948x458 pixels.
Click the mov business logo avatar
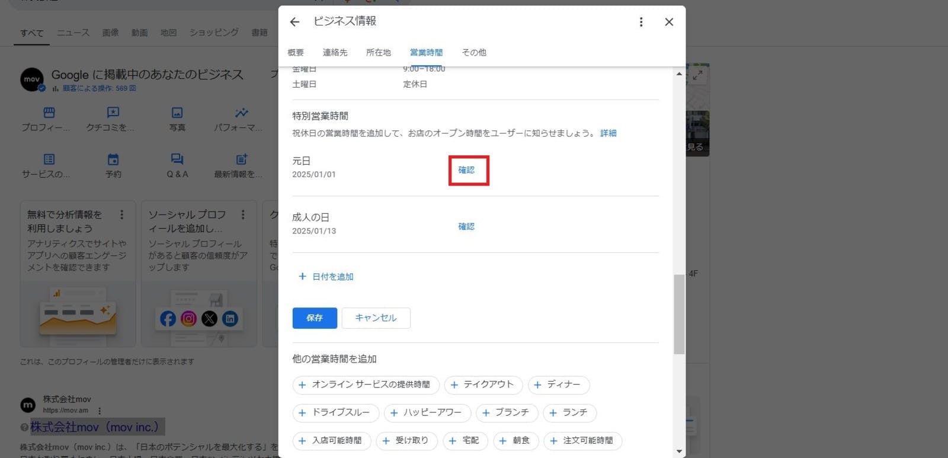[32, 79]
